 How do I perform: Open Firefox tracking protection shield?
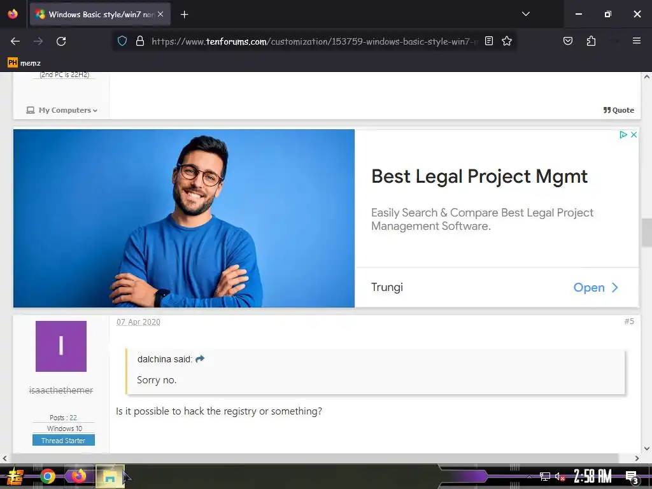pos(122,41)
